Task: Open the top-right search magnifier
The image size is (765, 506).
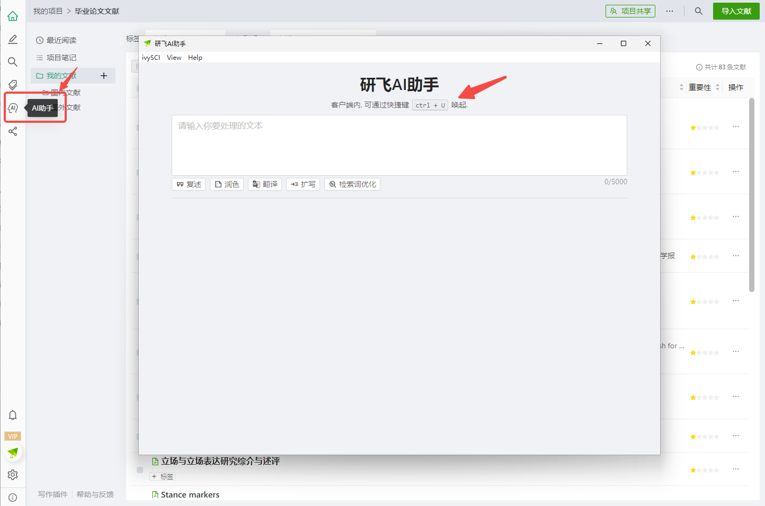Action: coord(699,11)
